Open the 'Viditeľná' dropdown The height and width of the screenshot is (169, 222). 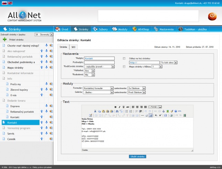coord(89,70)
